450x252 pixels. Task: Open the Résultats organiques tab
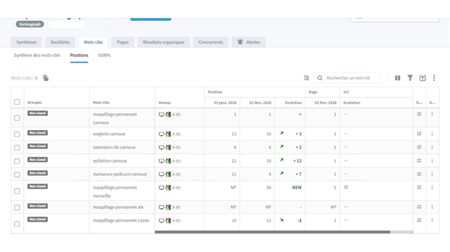[x=163, y=42]
